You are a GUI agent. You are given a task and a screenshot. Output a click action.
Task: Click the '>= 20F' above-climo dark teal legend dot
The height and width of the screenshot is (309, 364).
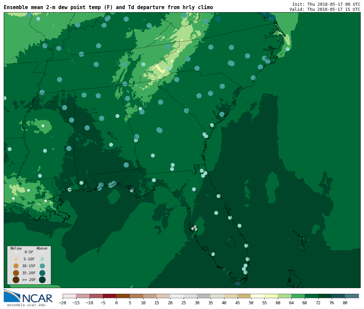point(42,280)
